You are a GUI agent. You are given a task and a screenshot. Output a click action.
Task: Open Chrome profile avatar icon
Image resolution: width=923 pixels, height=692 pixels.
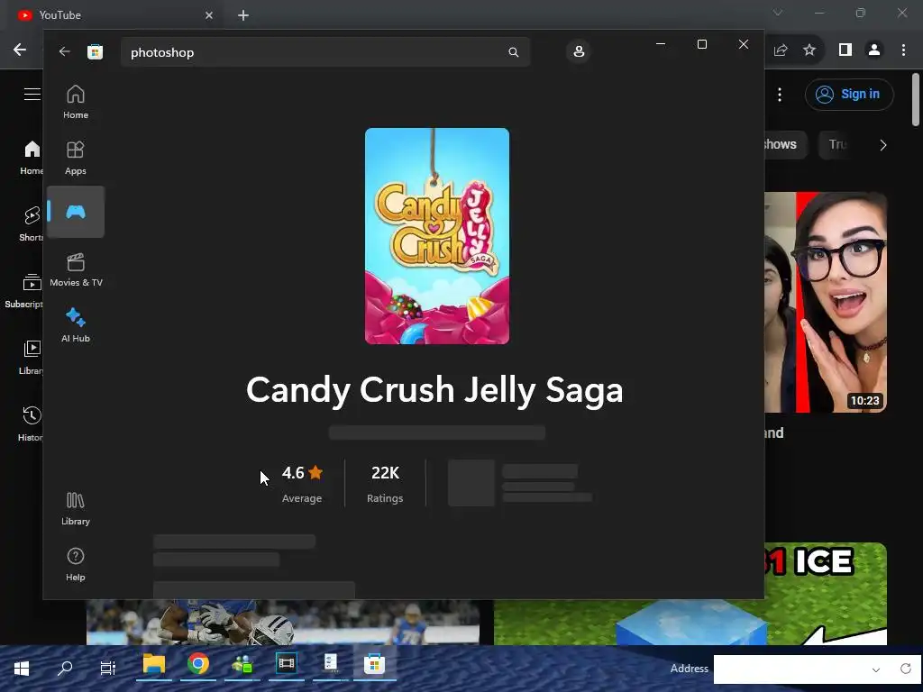874,50
